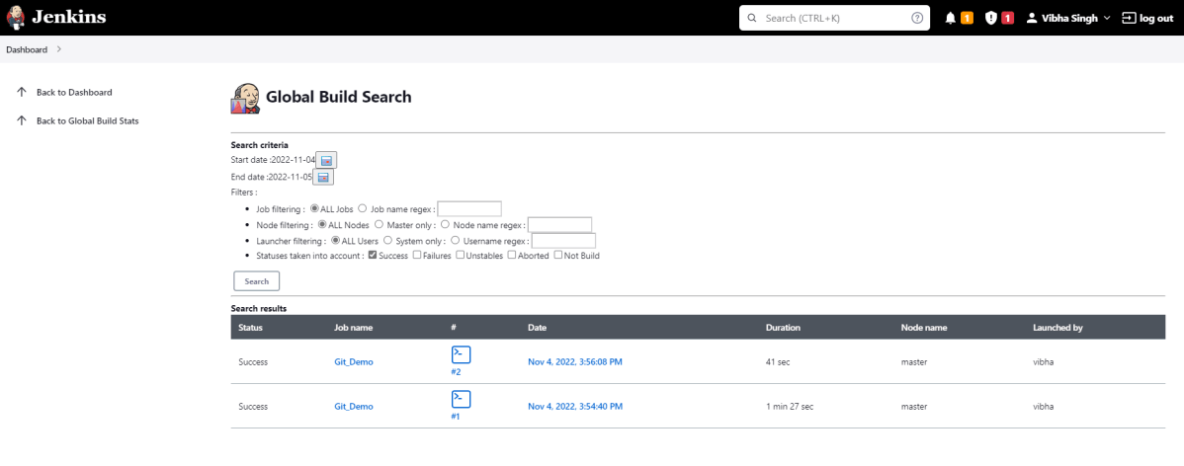Go Back to Dashboard in sidebar

[x=74, y=92]
